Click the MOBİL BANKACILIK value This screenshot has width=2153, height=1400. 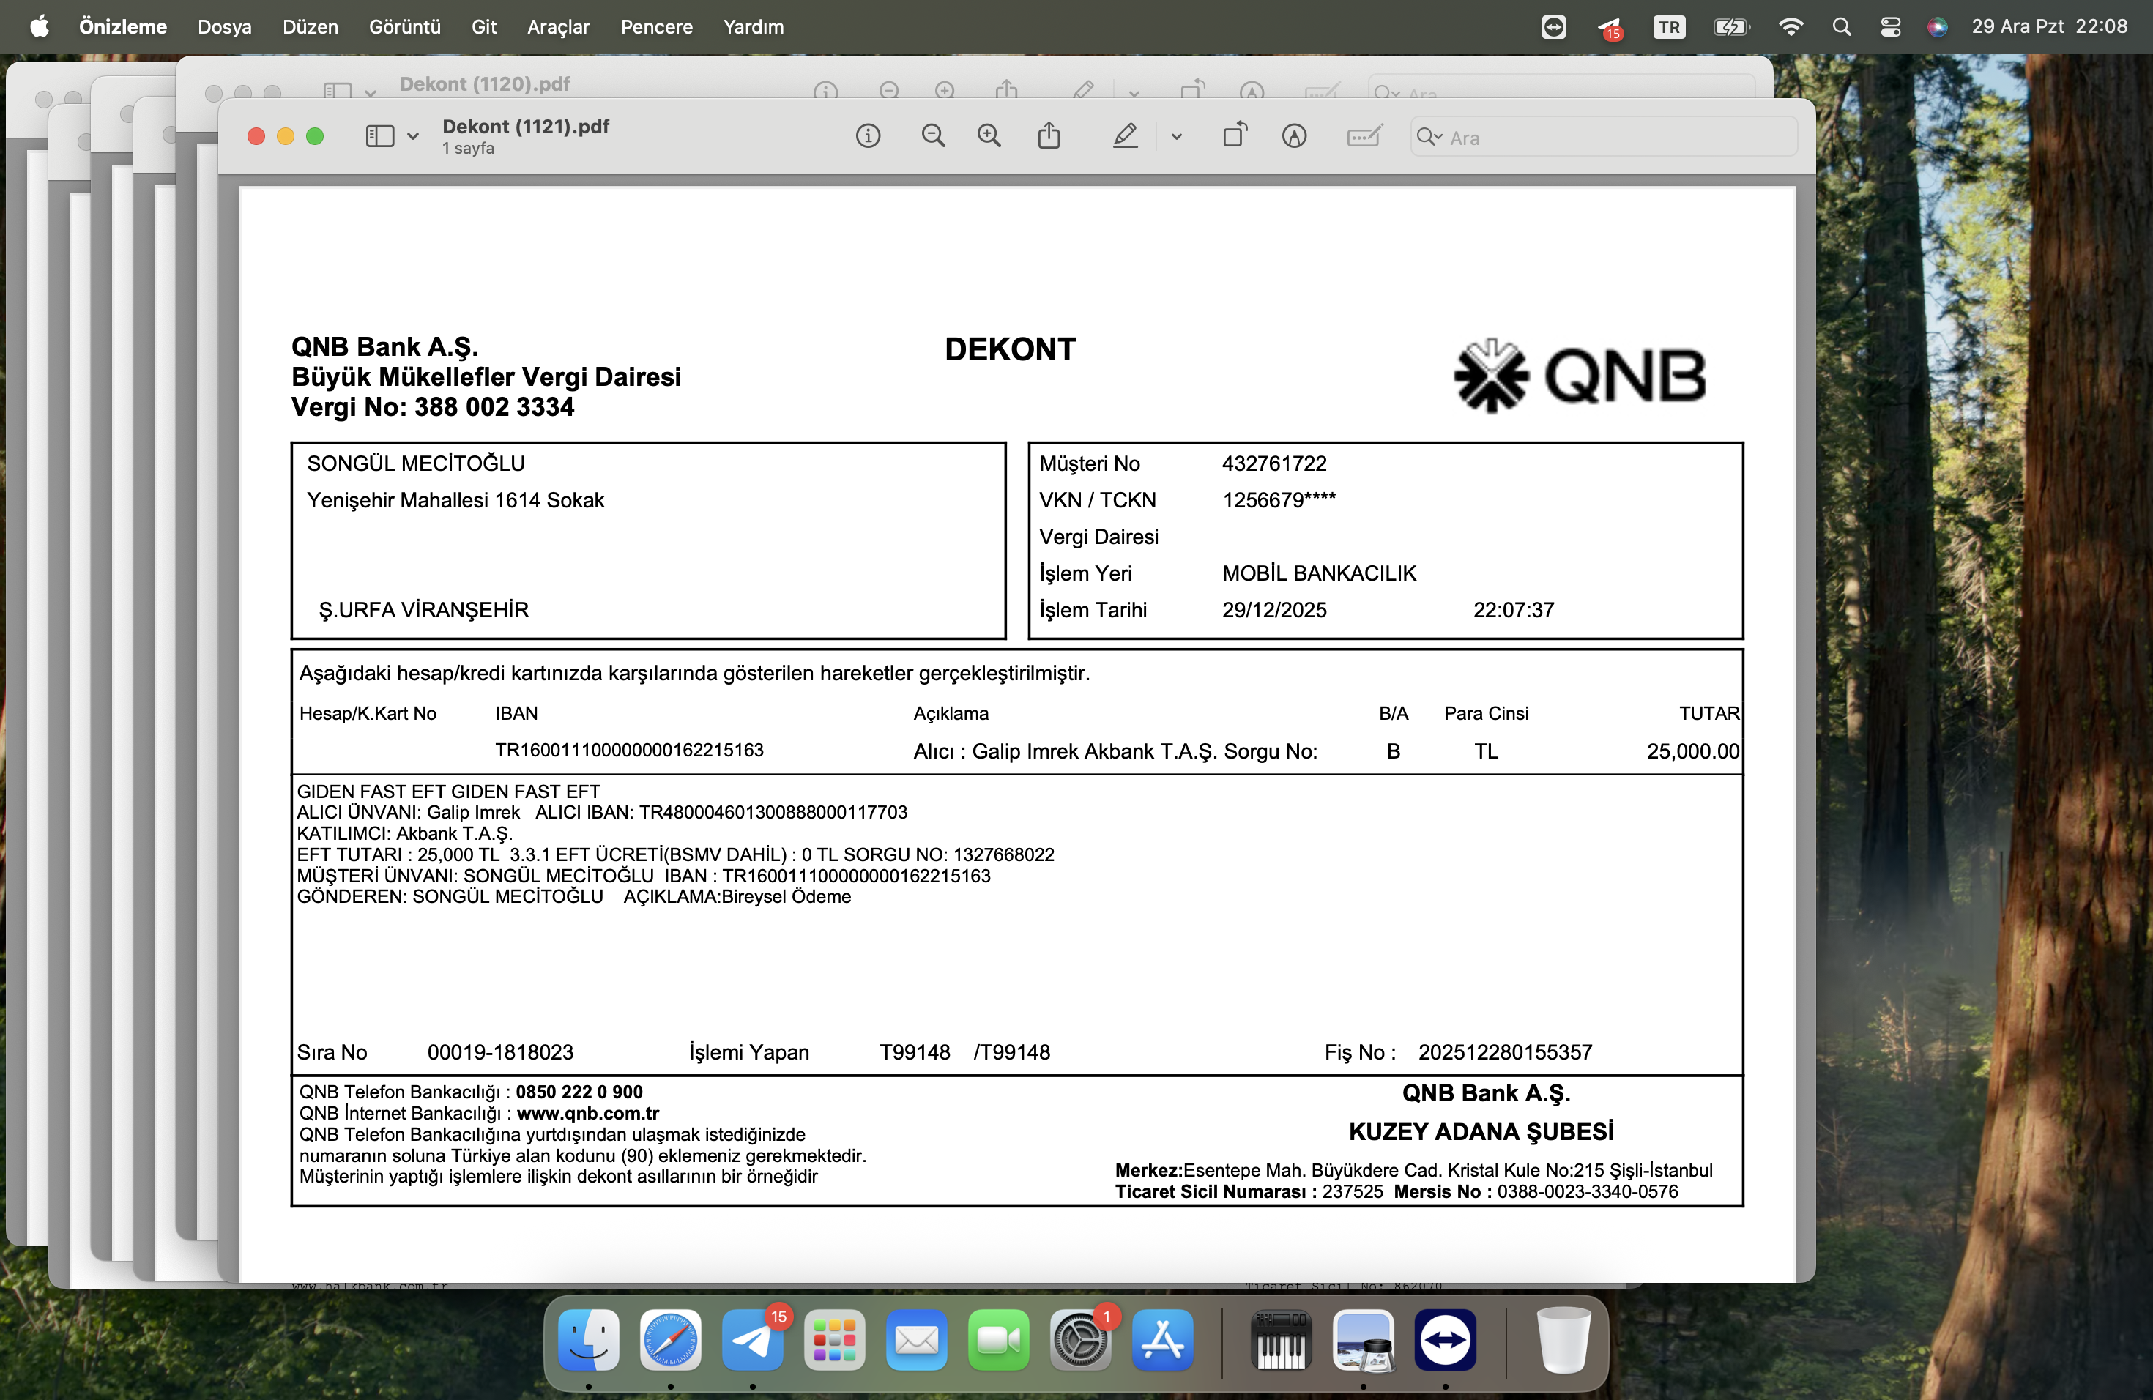coord(1319,573)
